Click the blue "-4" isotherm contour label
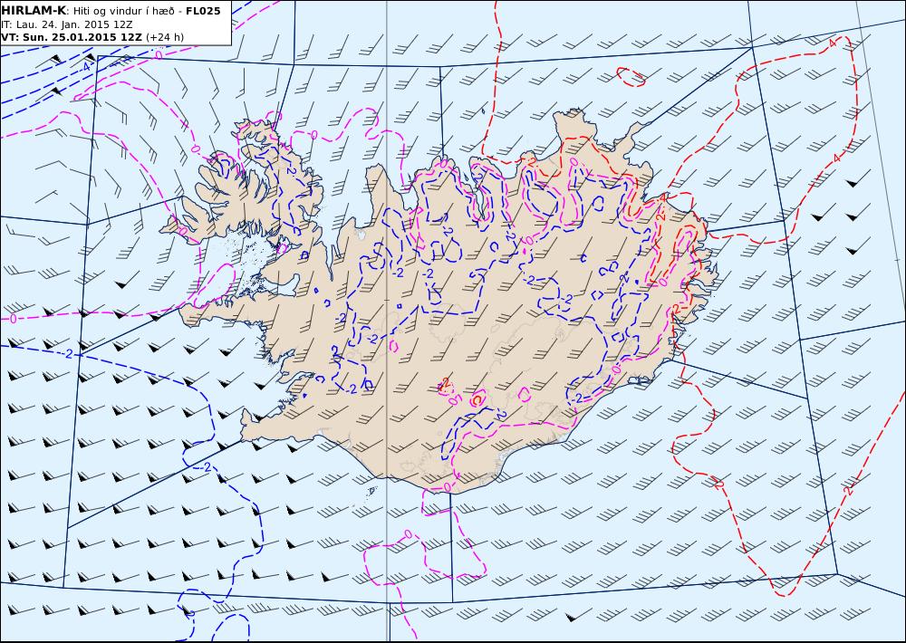 click(85, 67)
